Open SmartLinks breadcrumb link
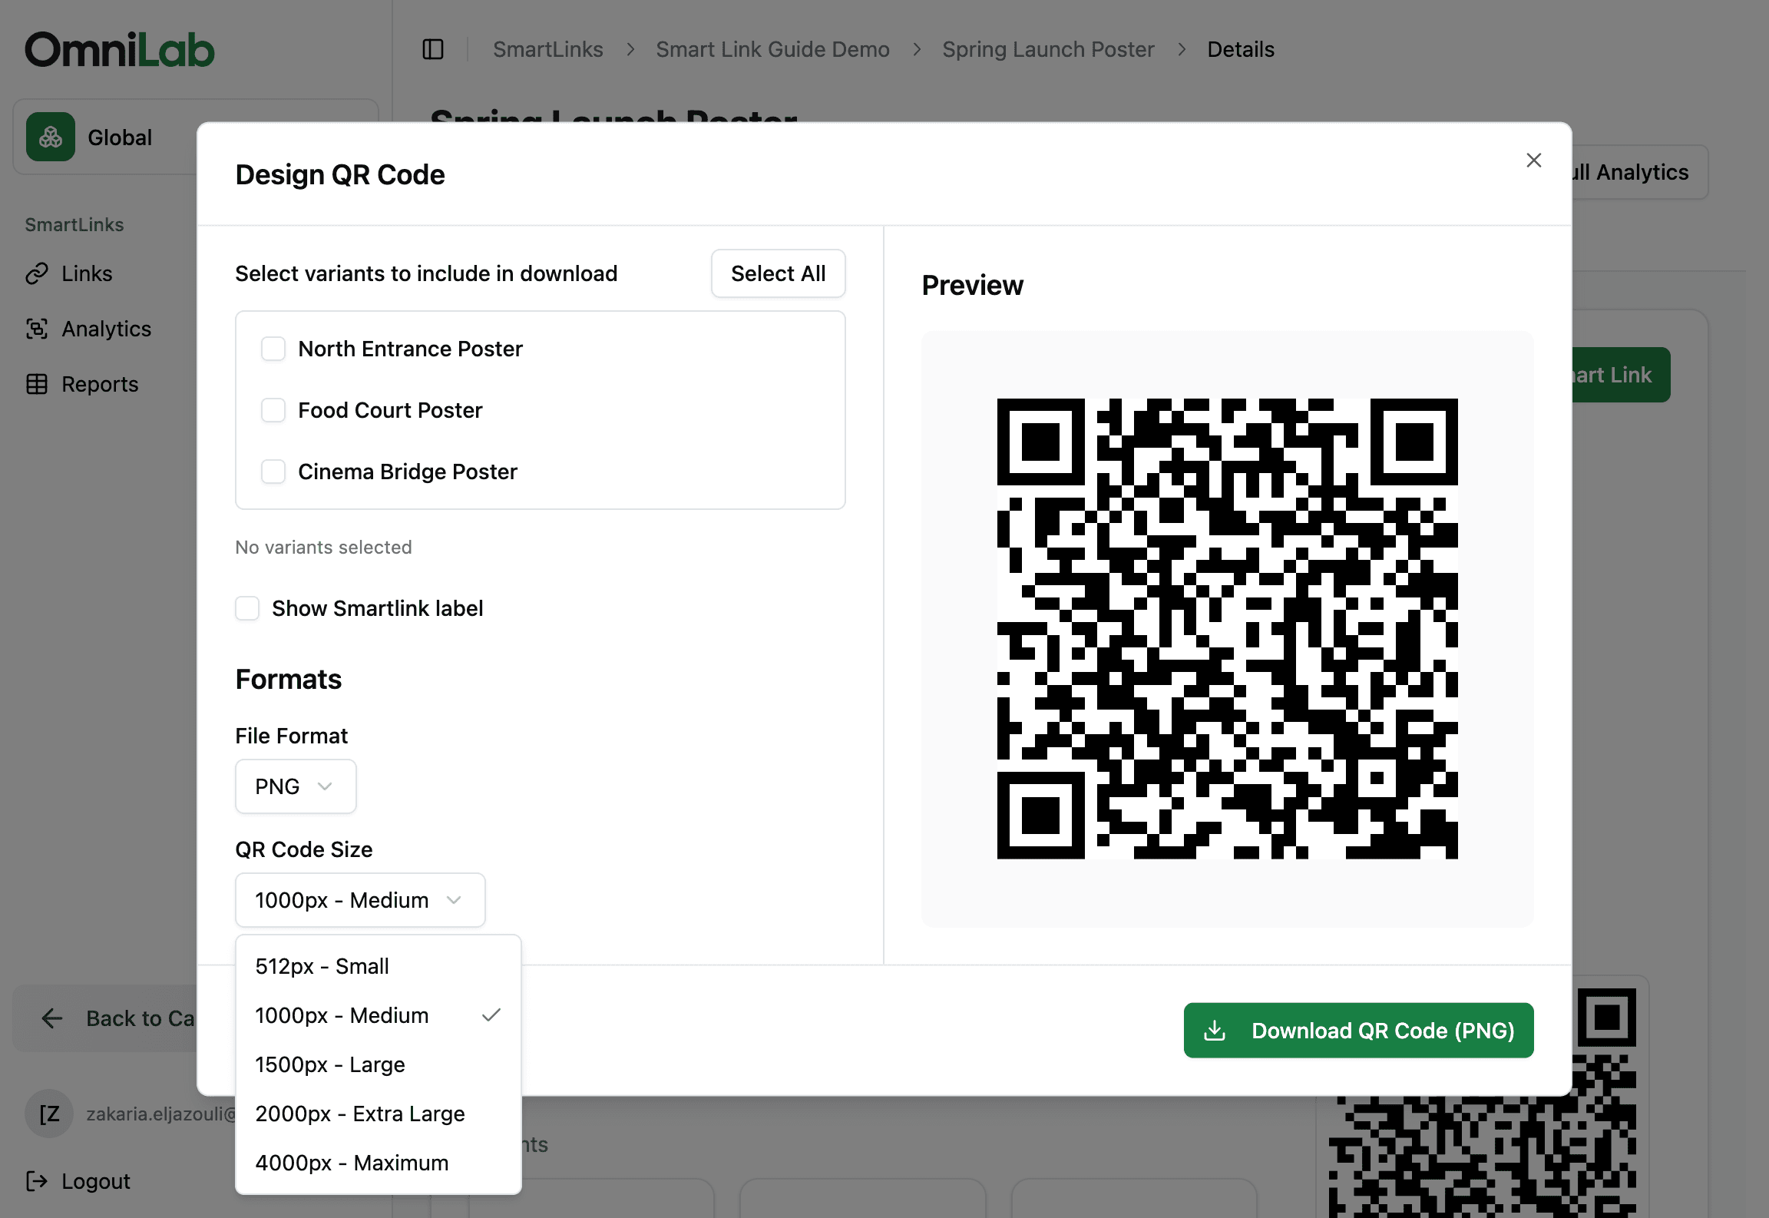Image resolution: width=1769 pixels, height=1218 pixels. click(x=548, y=49)
